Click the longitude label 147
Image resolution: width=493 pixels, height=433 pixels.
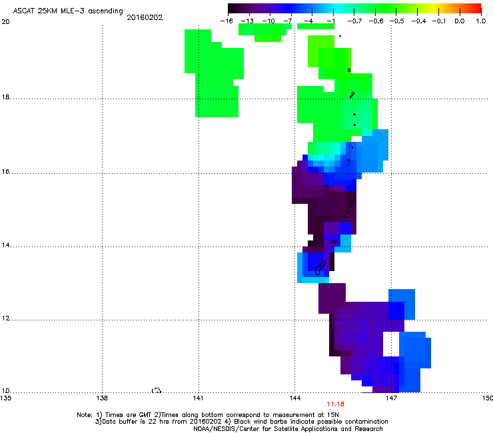click(x=392, y=398)
